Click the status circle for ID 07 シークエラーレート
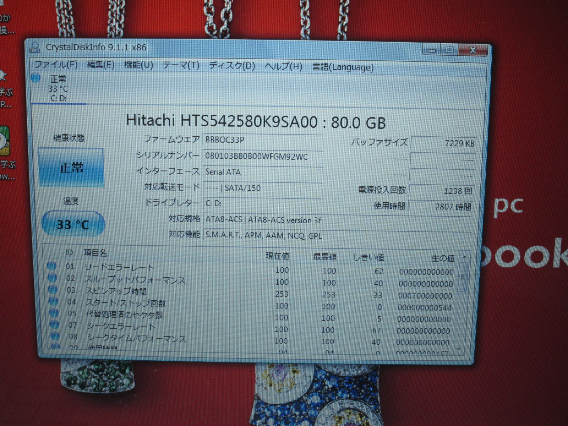 point(55,324)
